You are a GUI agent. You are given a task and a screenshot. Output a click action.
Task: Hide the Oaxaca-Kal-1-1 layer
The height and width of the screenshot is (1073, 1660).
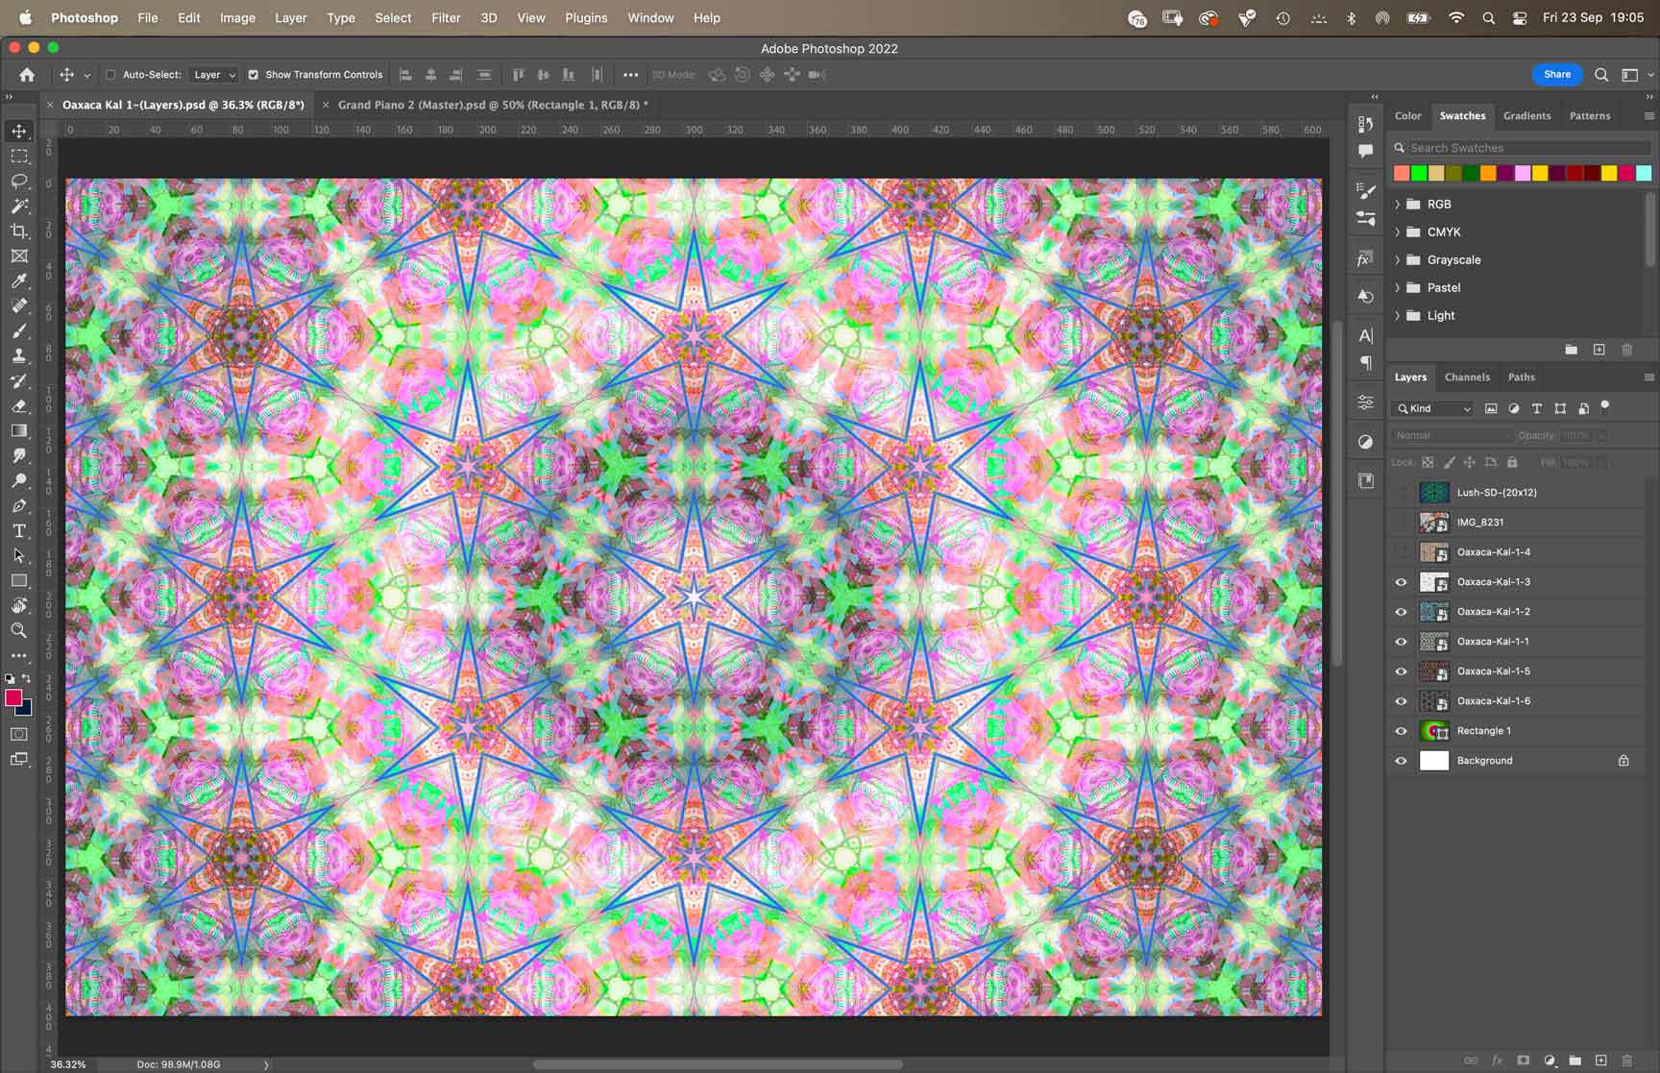(x=1401, y=642)
